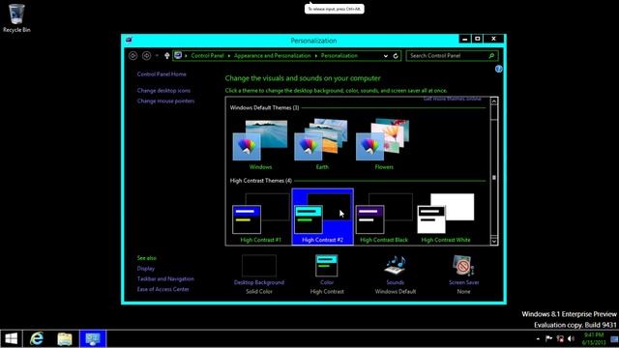Open Screen Saver settings icon
The height and width of the screenshot is (348, 619).
coord(463,266)
